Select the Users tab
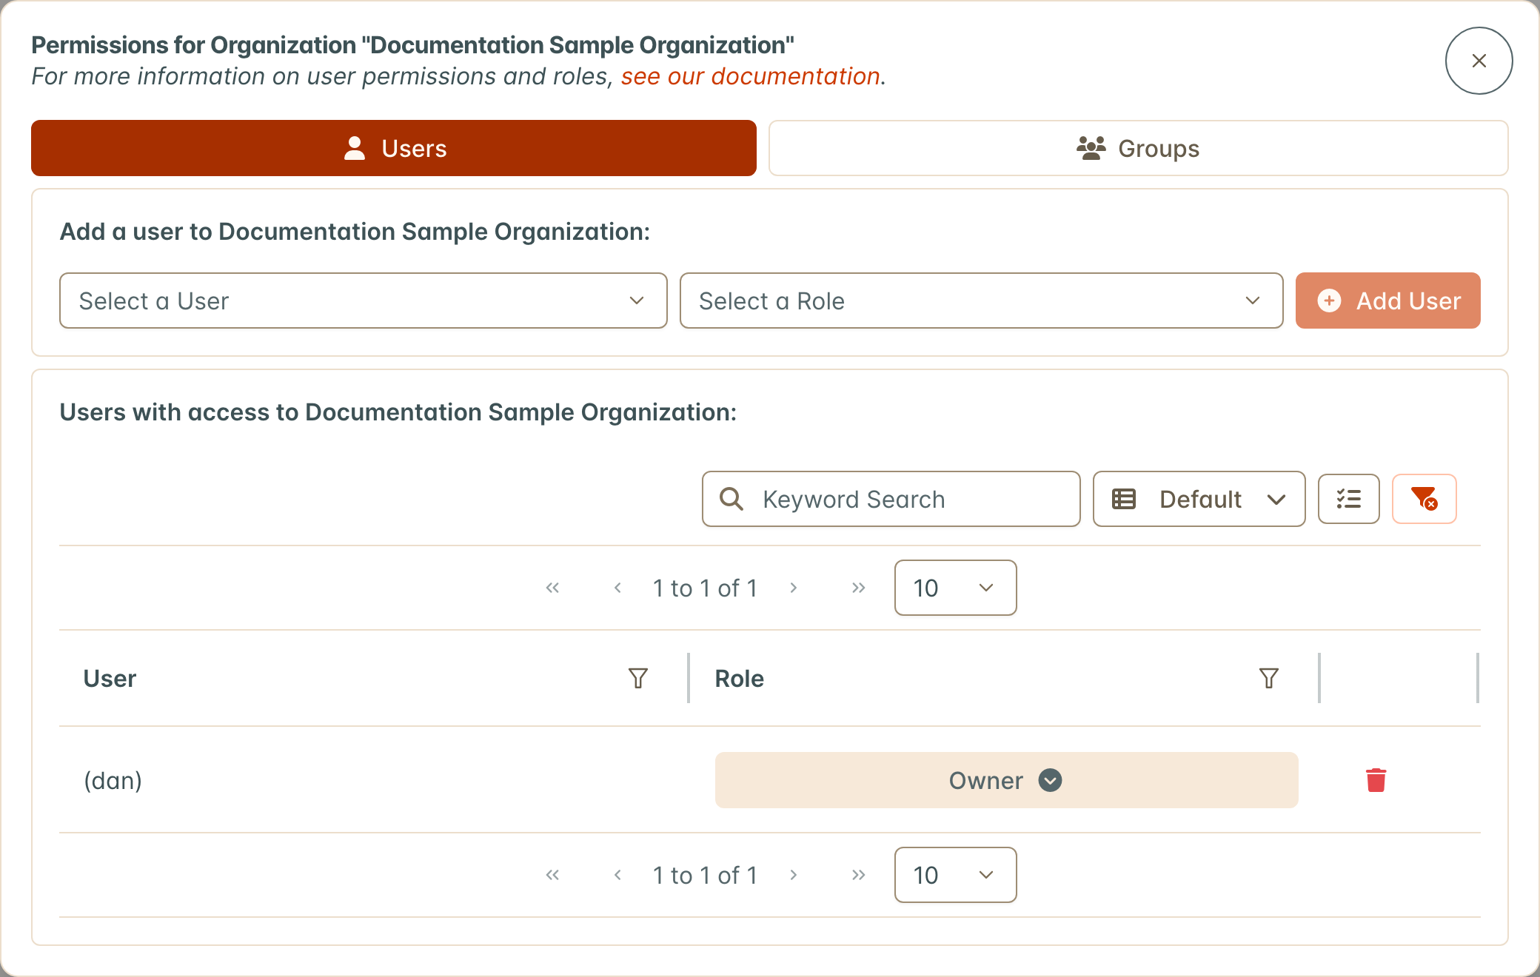The image size is (1540, 977). point(394,148)
